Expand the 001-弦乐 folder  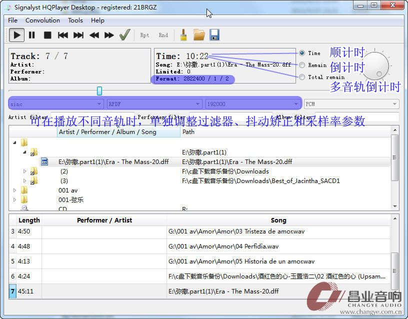click(15, 200)
